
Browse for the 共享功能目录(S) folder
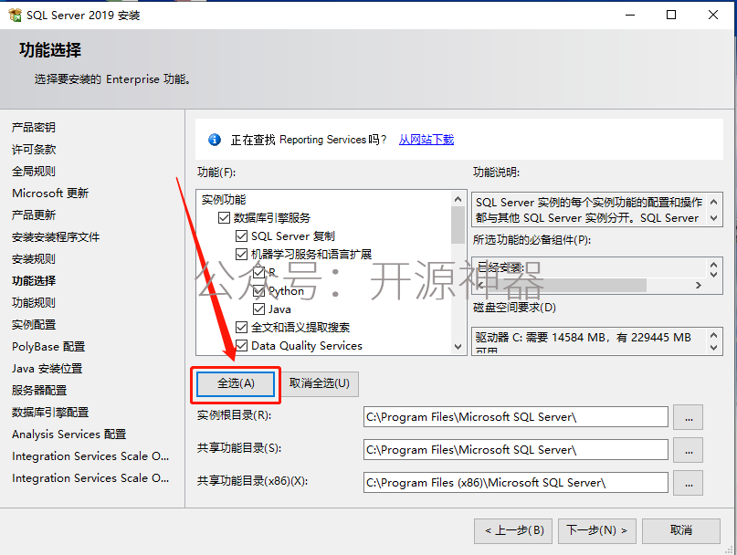click(x=688, y=450)
